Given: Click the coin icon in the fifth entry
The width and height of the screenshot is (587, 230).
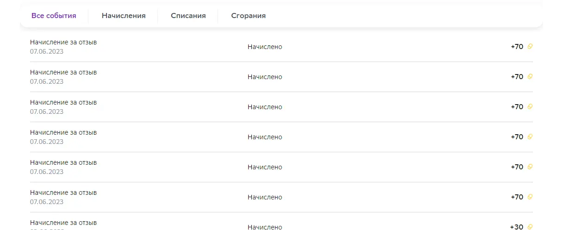Looking at the screenshot, I should click(x=530, y=167).
